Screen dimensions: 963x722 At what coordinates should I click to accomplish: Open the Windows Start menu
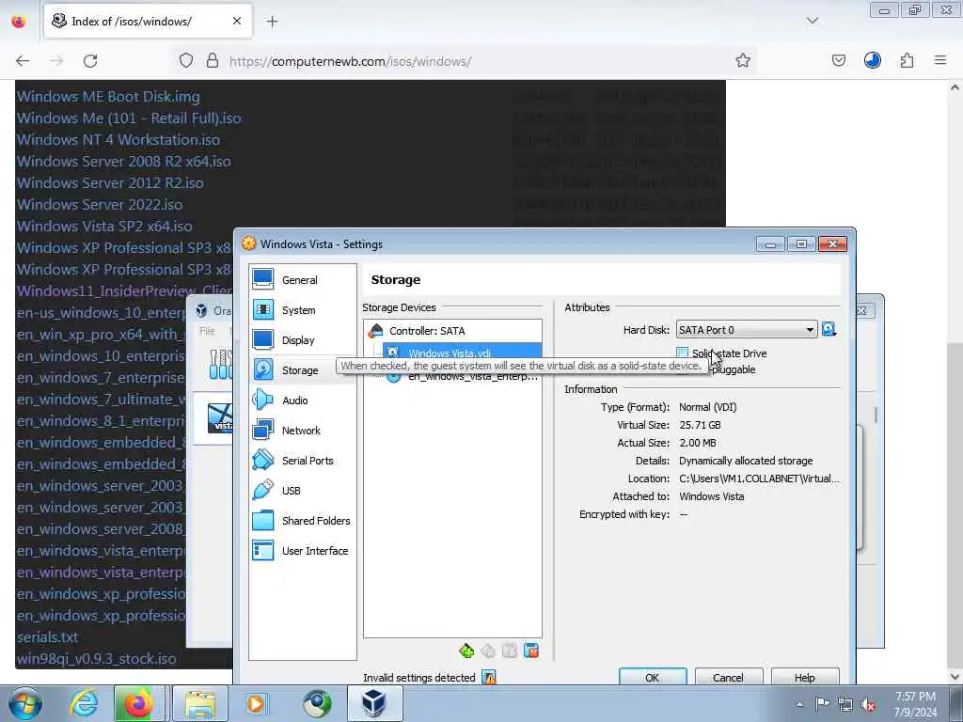25,703
